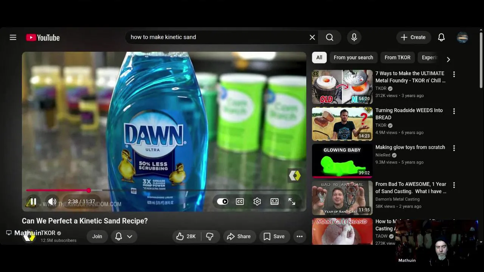
Task: Open subscription notification bell dropdown
Action: (x=124, y=236)
